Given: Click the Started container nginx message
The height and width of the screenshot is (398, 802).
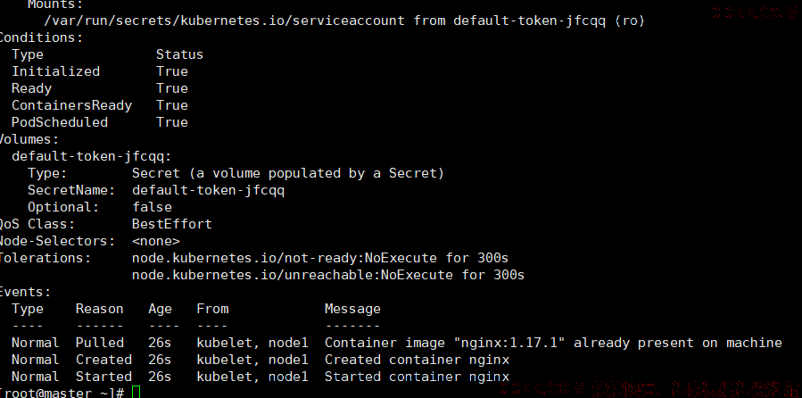Looking at the screenshot, I should (x=417, y=377).
